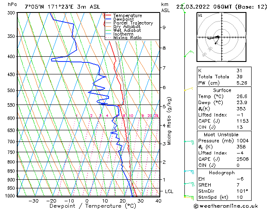Select the Mixing Ratio legend label
Image resolution: width=271 pixels, height=209 pixels.
(x=128, y=37)
